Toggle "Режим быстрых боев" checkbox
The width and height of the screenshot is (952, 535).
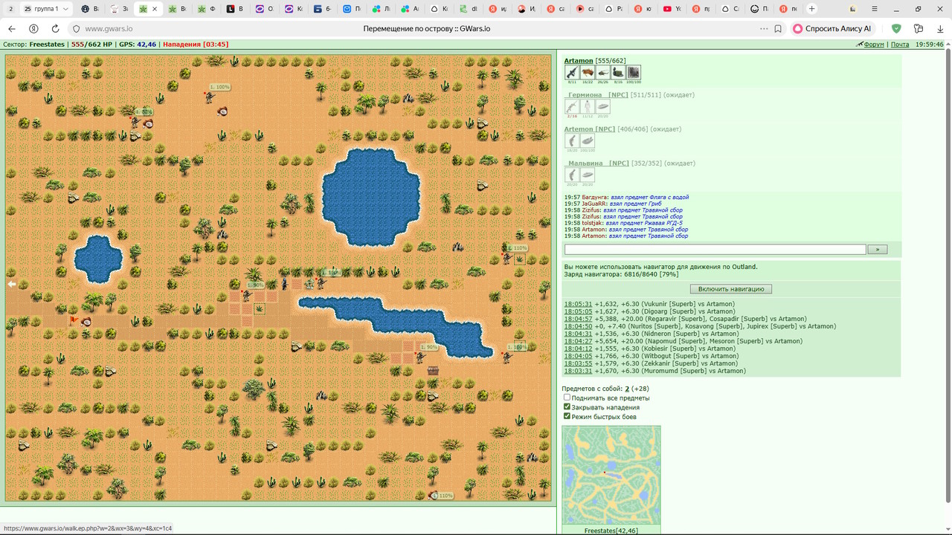click(x=567, y=416)
